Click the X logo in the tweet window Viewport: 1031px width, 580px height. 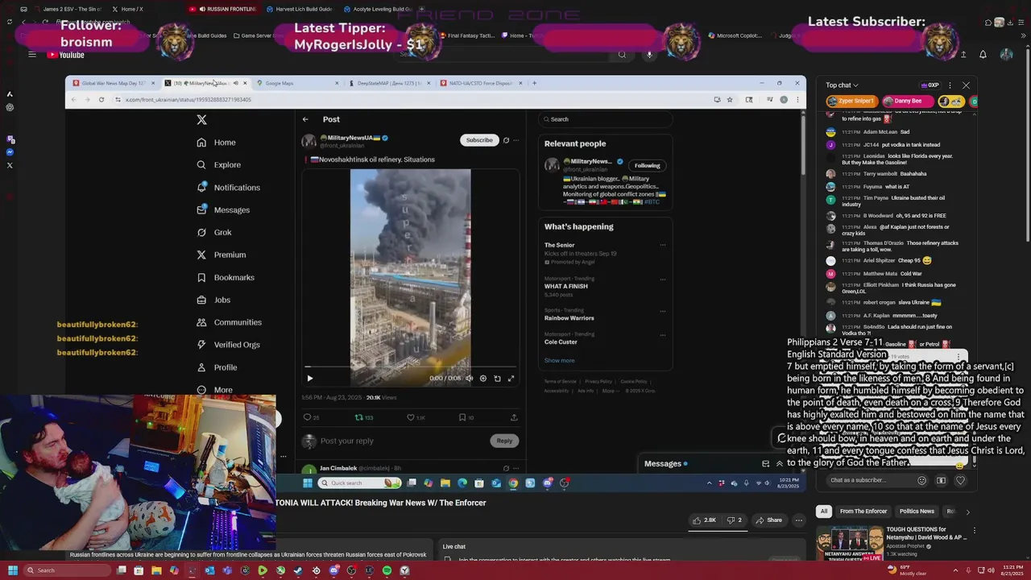(201, 120)
